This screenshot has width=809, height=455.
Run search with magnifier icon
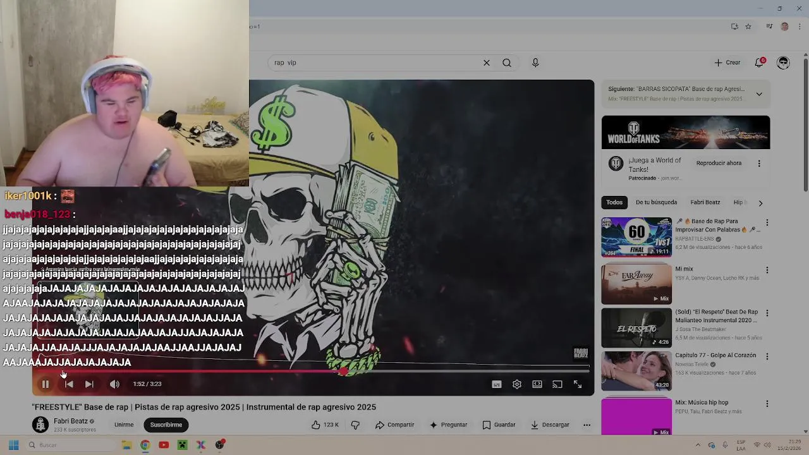[x=507, y=63]
